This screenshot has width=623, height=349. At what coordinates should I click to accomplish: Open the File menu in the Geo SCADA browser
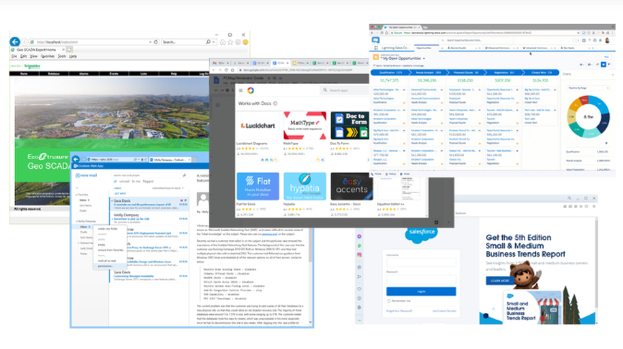click(x=14, y=57)
